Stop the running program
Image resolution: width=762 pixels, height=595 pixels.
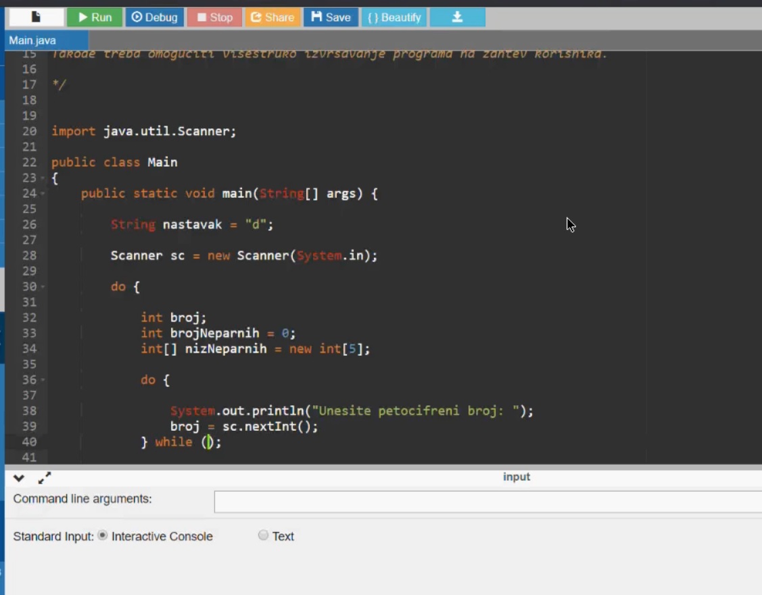[x=214, y=18]
